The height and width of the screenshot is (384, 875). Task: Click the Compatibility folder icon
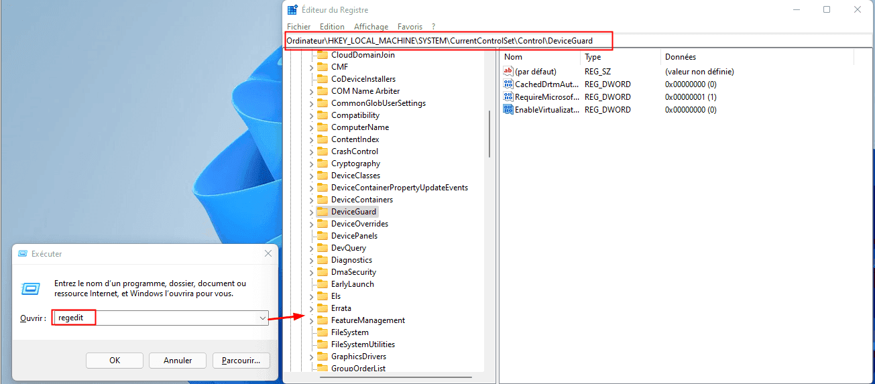click(x=322, y=115)
